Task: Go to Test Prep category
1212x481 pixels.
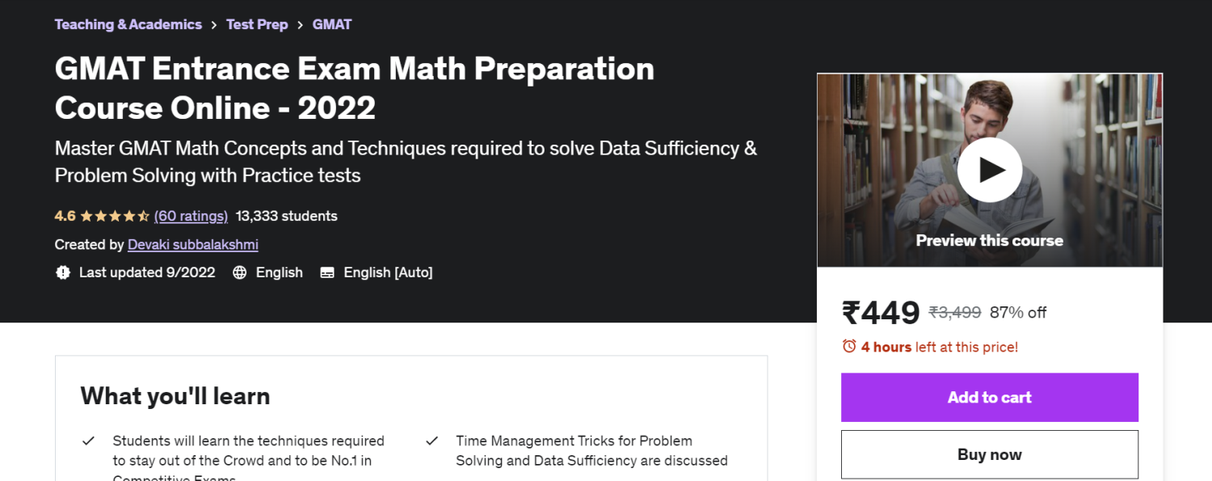Action: point(257,24)
